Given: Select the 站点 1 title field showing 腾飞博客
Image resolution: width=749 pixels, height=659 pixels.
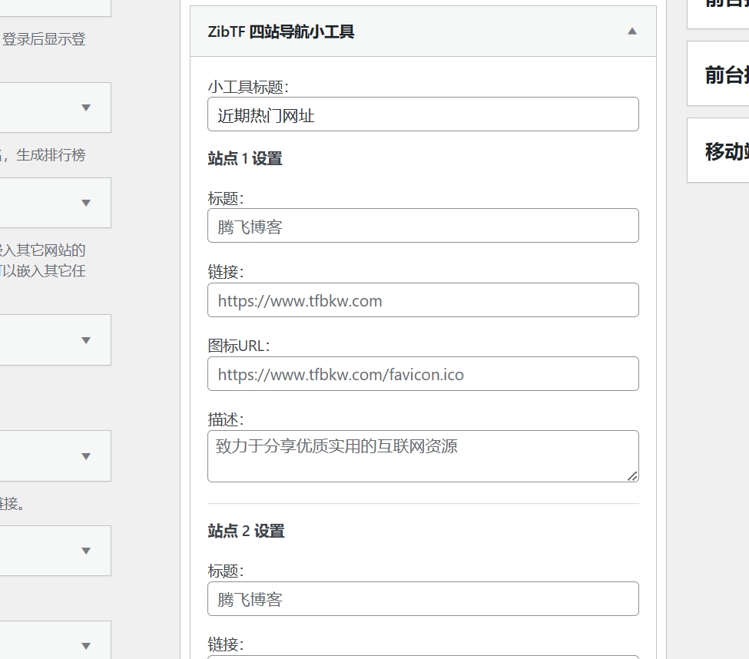Looking at the screenshot, I should click(423, 225).
